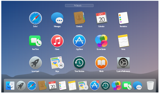Open iTunes in the Launchpad grid
The image size is (160, 93).
[57, 41]
